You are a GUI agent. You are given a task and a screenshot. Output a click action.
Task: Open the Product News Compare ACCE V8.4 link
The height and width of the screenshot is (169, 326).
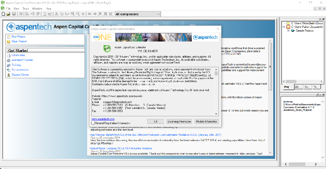121,148
